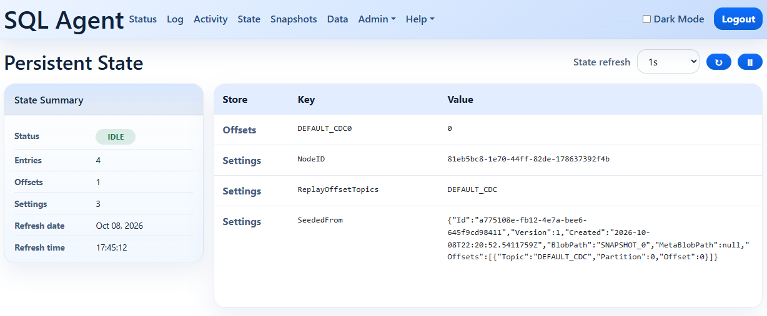Open the Activity page

pos(210,19)
